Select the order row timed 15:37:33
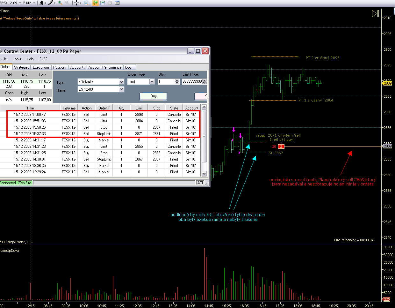Screen dimensions: 395x308 [x=100, y=134]
